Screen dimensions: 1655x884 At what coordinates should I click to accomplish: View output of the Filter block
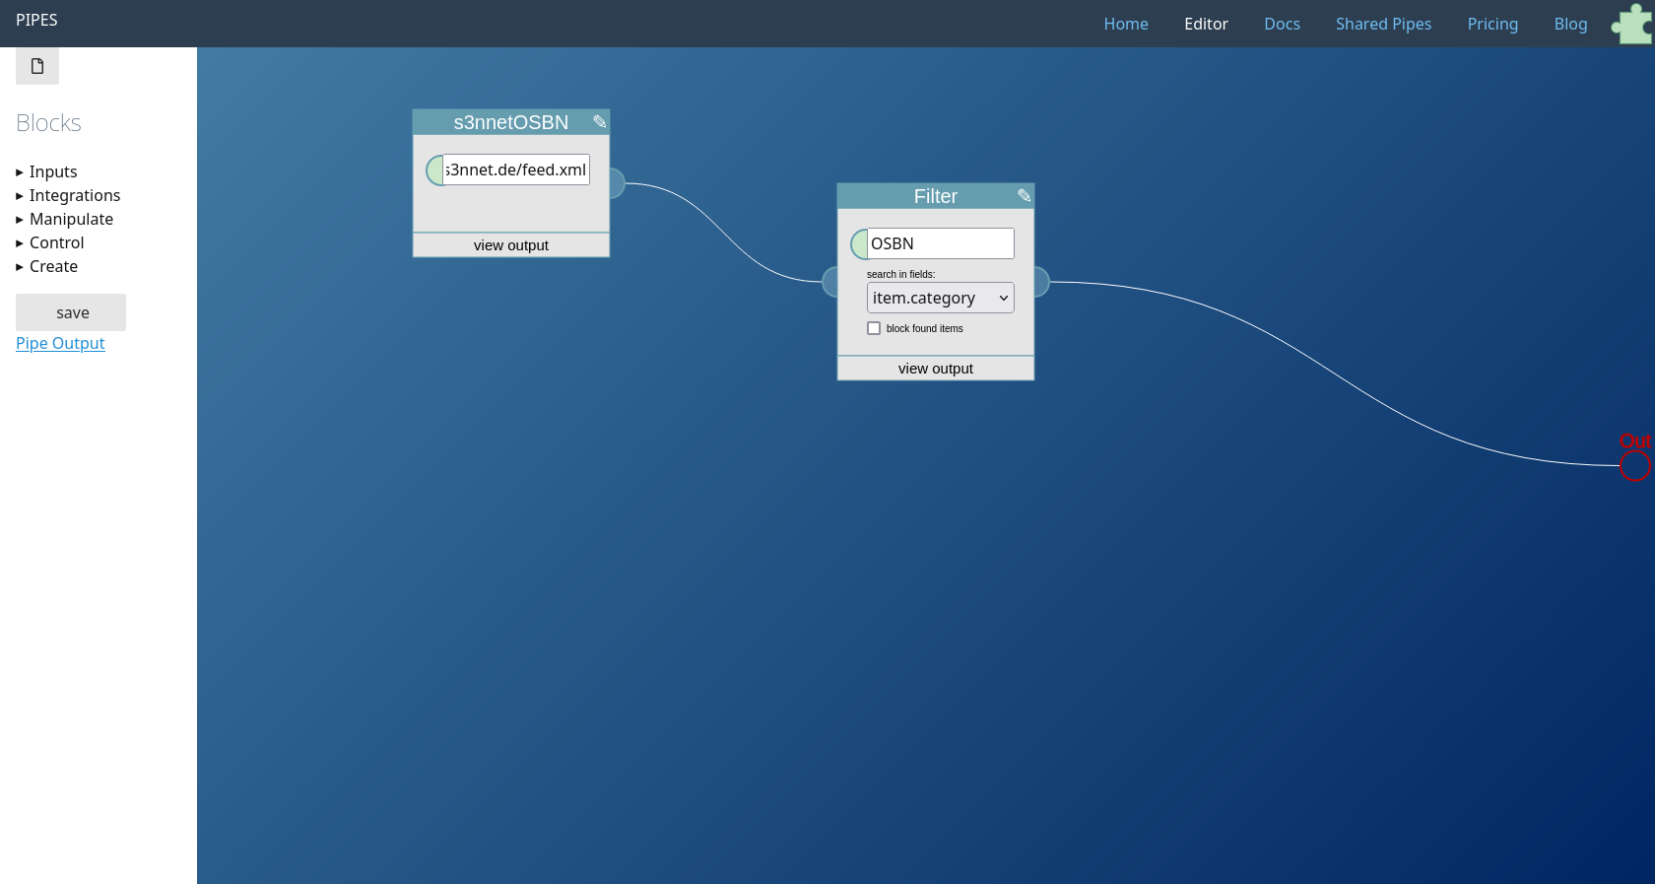935,369
